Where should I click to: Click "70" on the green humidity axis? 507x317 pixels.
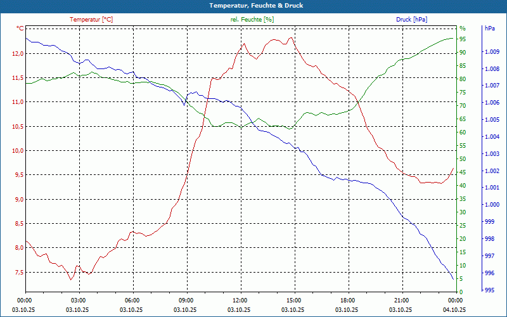(x=463, y=105)
